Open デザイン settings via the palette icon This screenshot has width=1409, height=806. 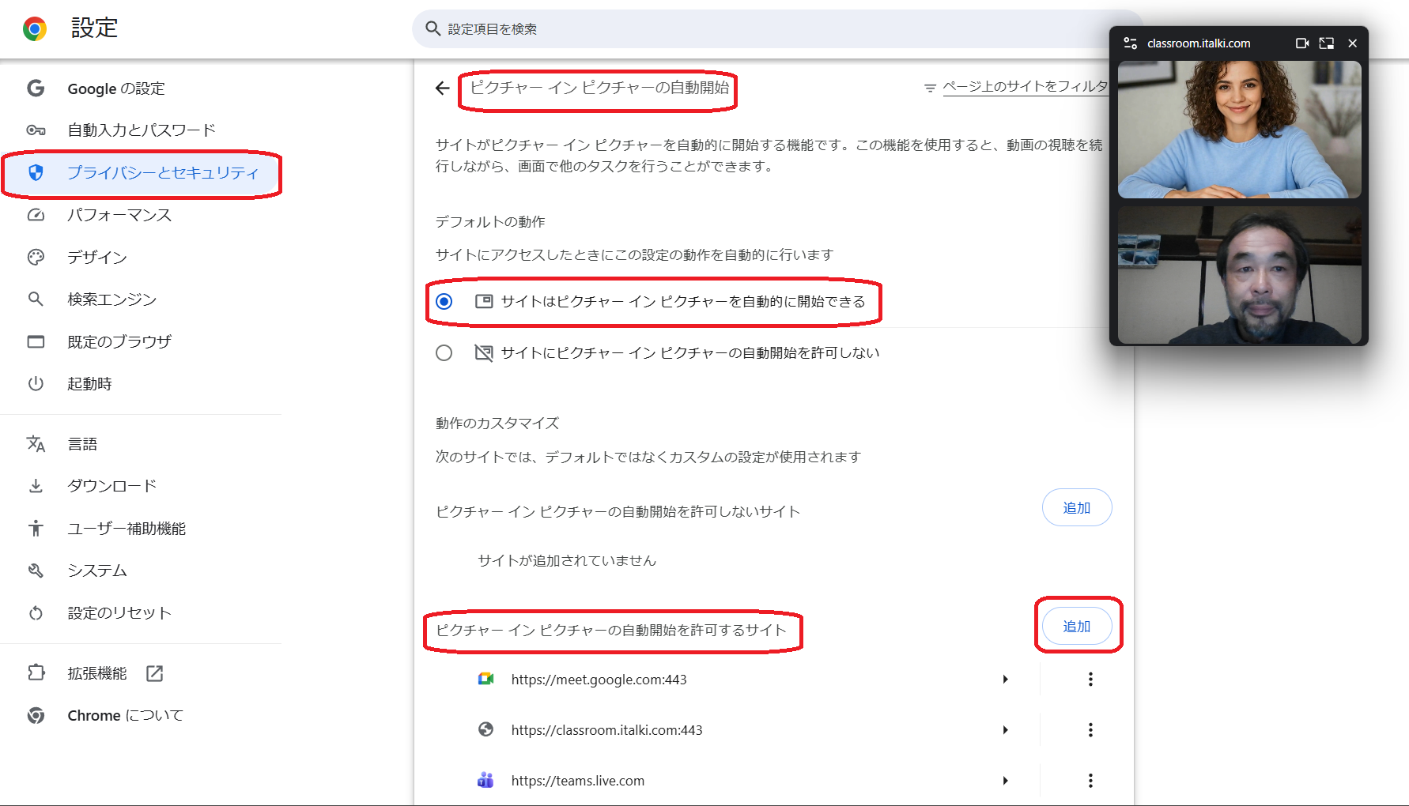coord(36,257)
